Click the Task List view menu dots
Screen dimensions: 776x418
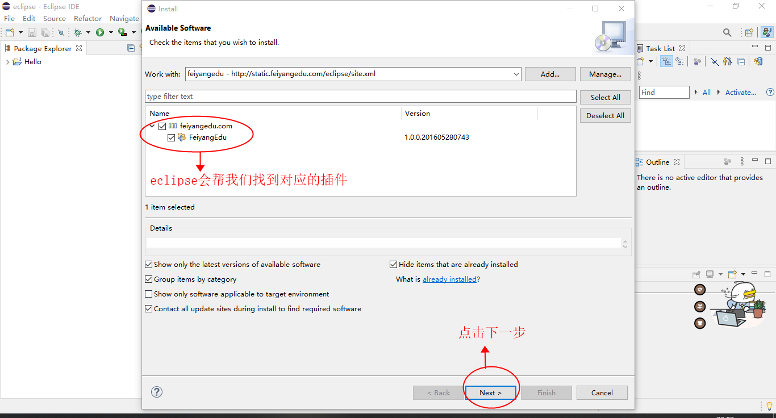(x=639, y=76)
